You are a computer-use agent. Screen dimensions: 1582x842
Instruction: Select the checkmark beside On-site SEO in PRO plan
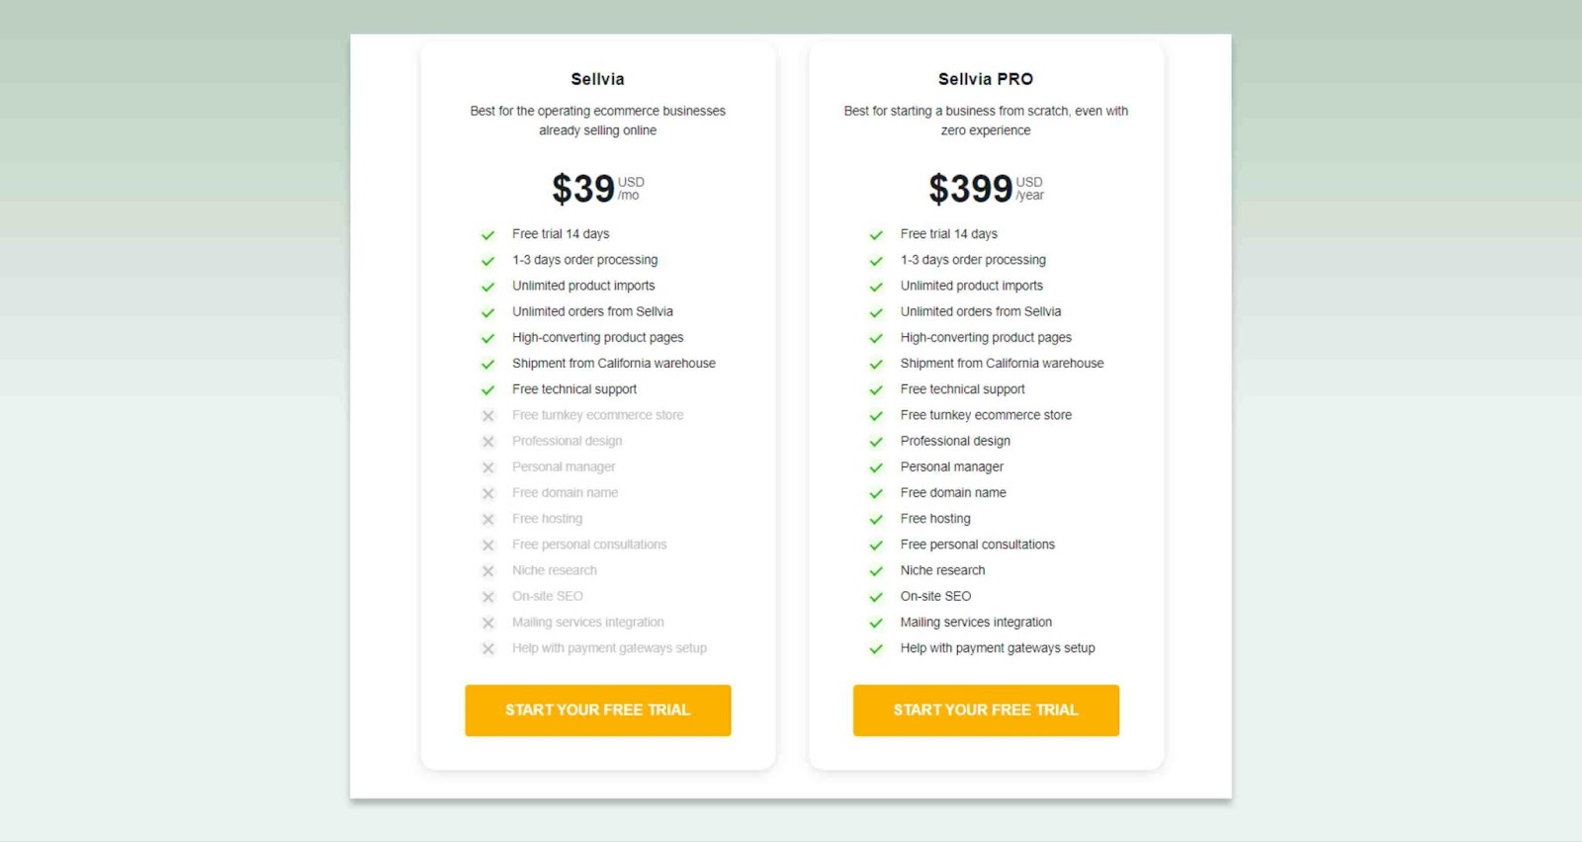coord(876,597)
